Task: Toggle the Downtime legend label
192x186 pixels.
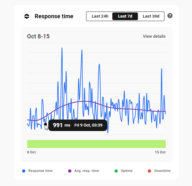Action: click(162, 171)
